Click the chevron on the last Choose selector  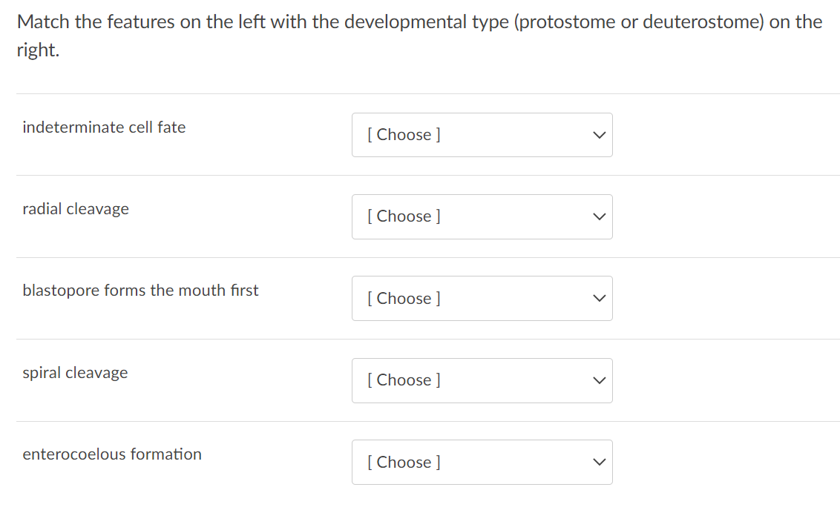[598, 462]
